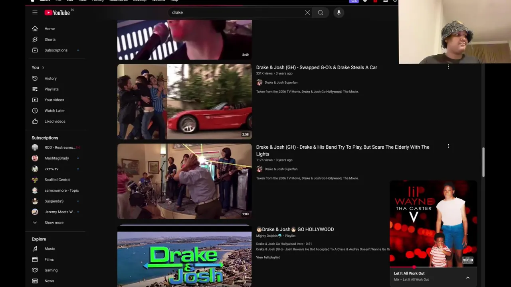Play the top video thumbnail (2:49)
Screen dimensions: 511x287
(184, 40)
